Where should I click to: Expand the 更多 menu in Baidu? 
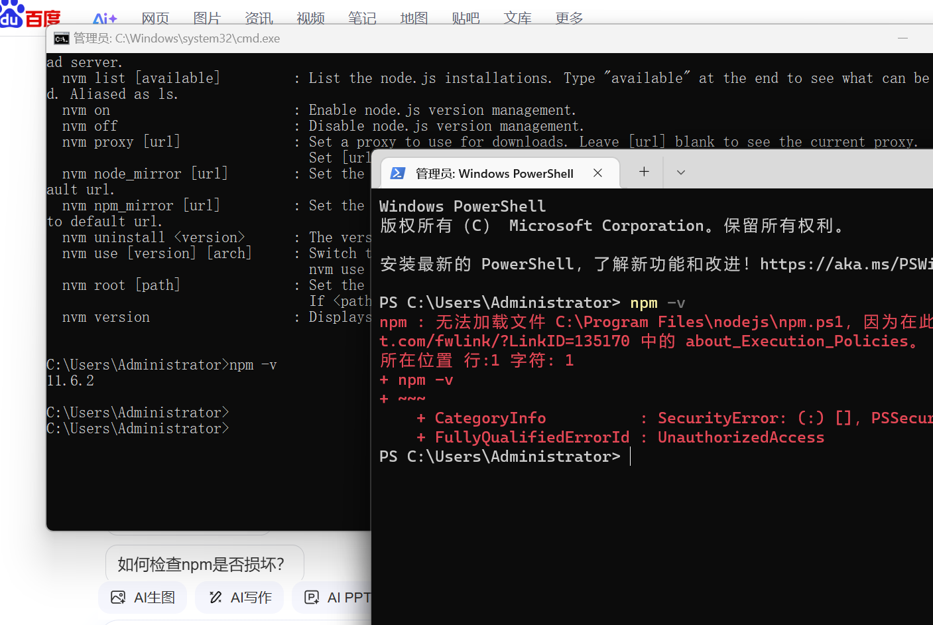(x=569, y=19)
